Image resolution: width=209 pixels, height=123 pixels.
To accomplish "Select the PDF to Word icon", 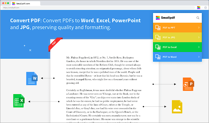I will pos(158,57).
